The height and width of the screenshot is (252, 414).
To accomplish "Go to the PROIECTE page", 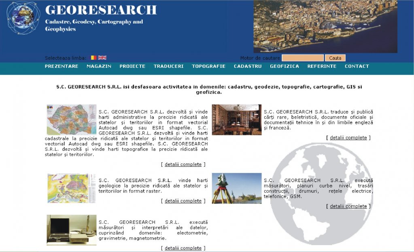I will tap(132, 66).
